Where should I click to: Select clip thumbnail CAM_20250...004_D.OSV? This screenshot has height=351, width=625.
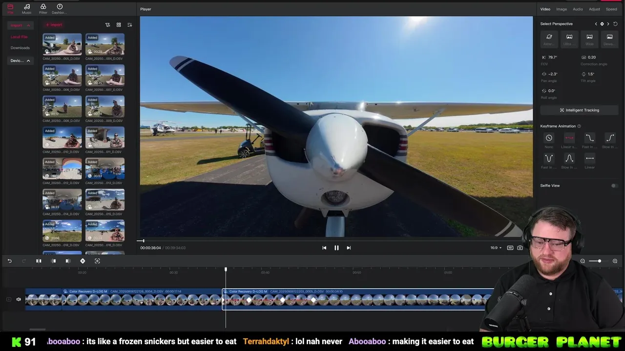(x=105, y=44)
